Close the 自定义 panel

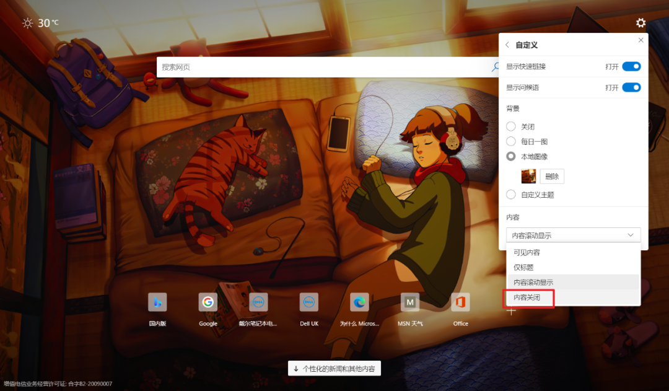pos(641,40)
